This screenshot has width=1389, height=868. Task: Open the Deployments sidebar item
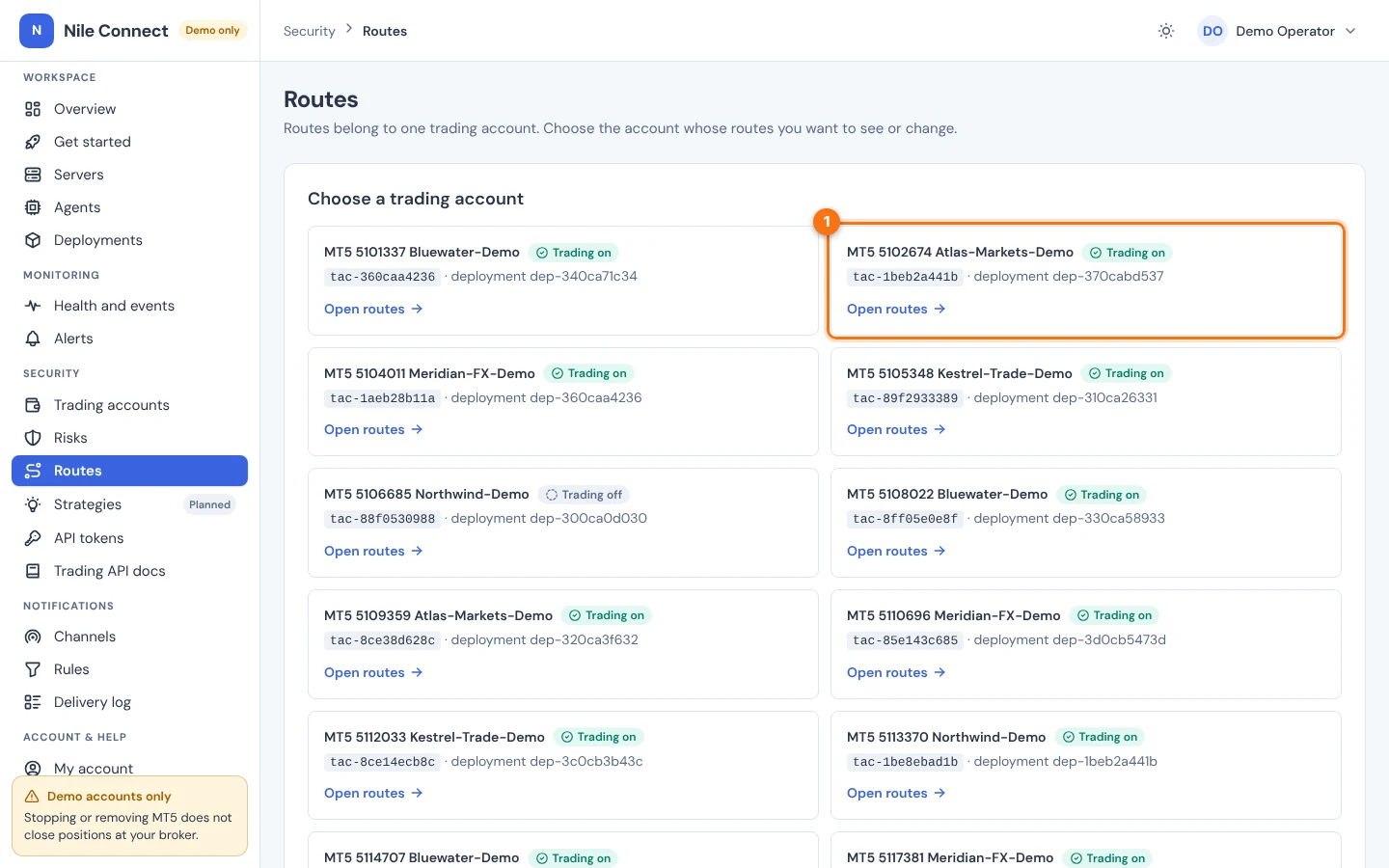click(129, 240)
